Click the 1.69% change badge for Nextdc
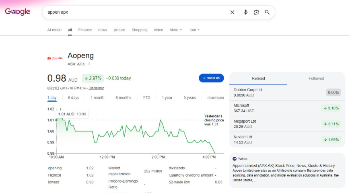Viewport: 350px width, 193px height. (x=331, y=140)
